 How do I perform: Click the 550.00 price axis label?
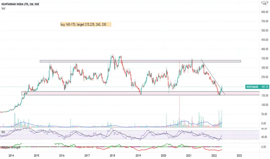(265, 21)
